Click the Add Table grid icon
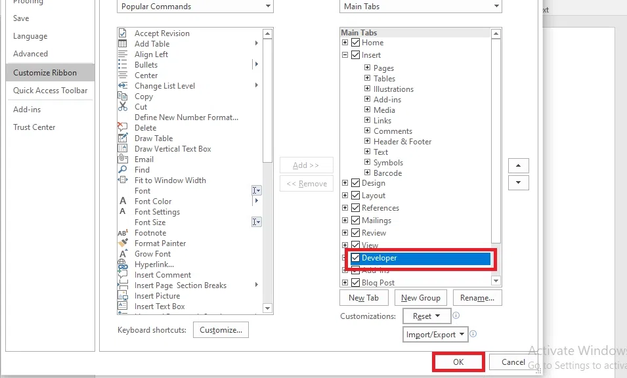627x378 pixels. [122, 43]
